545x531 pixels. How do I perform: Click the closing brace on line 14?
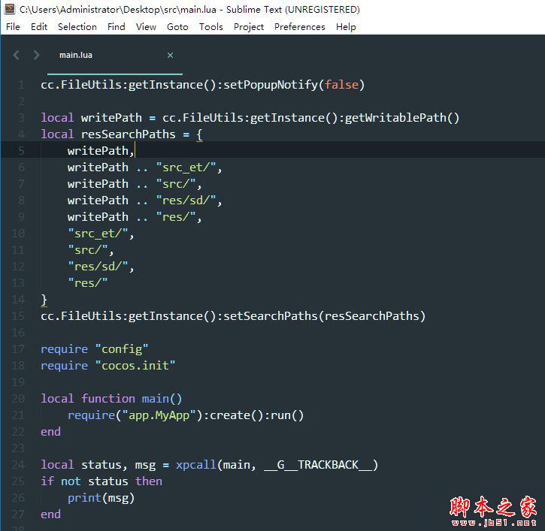click(x=44, y=300)
